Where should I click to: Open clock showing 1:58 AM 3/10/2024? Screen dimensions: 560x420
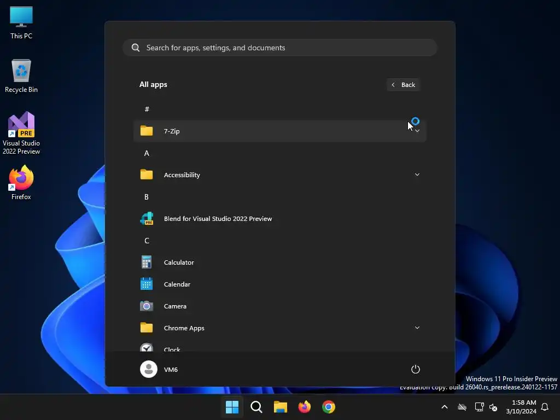click(521, 407)
